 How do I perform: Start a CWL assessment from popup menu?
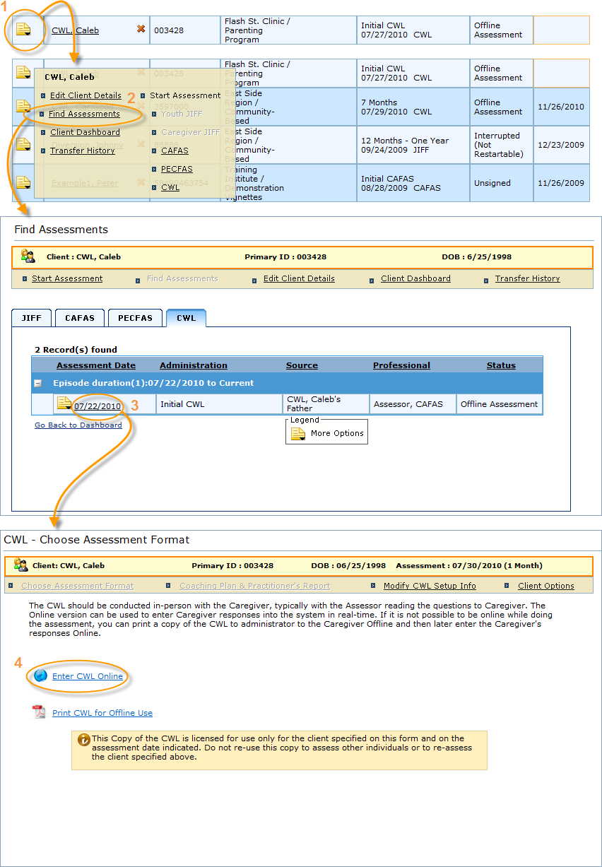[x=170, y=187]
